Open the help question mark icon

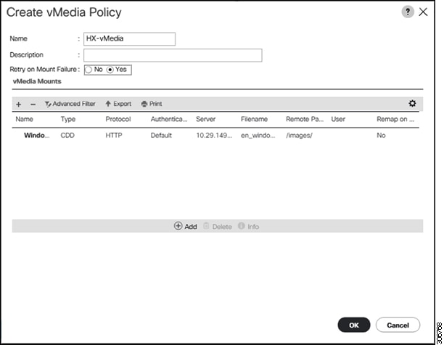(x=408, y=12)
